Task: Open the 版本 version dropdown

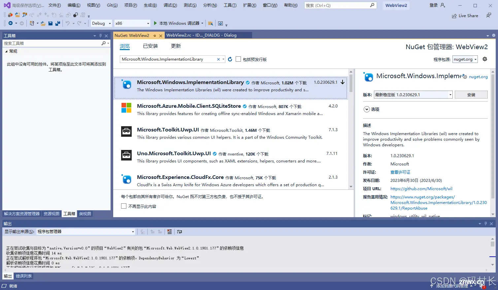Action: point(413,95)
